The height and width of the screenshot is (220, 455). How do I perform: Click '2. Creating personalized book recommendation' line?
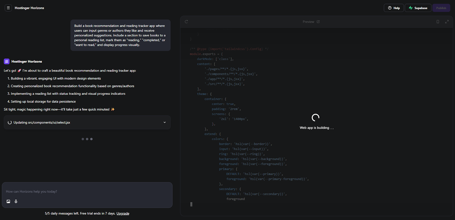[x=71, y=86]
